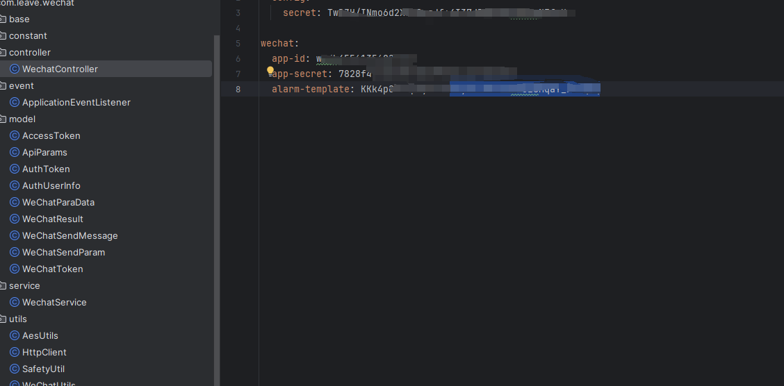Select the constant package in tree
Viewport: 784px width, 386px height.
(x=28, y=35)
